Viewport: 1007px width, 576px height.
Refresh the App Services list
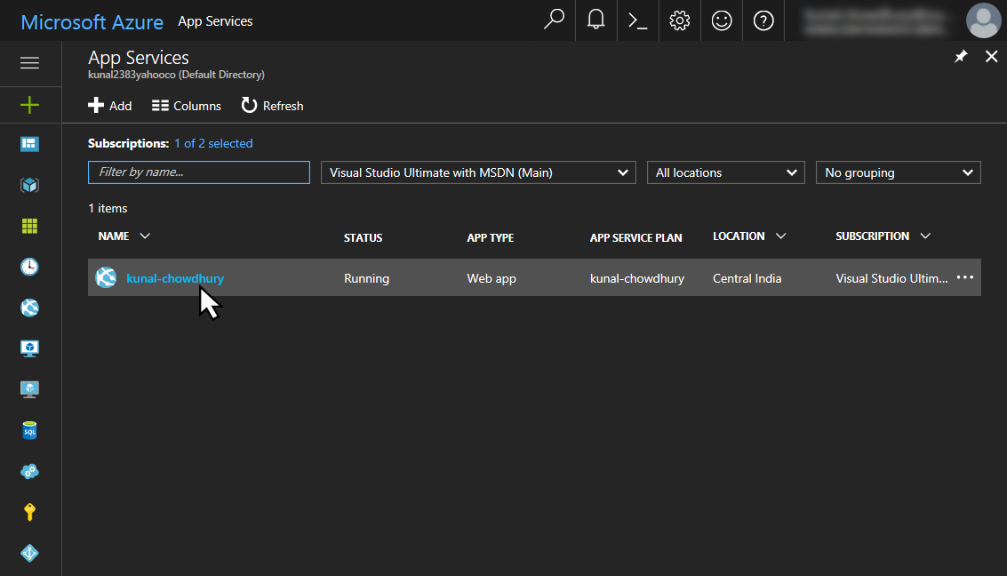(x=272, y=105)
